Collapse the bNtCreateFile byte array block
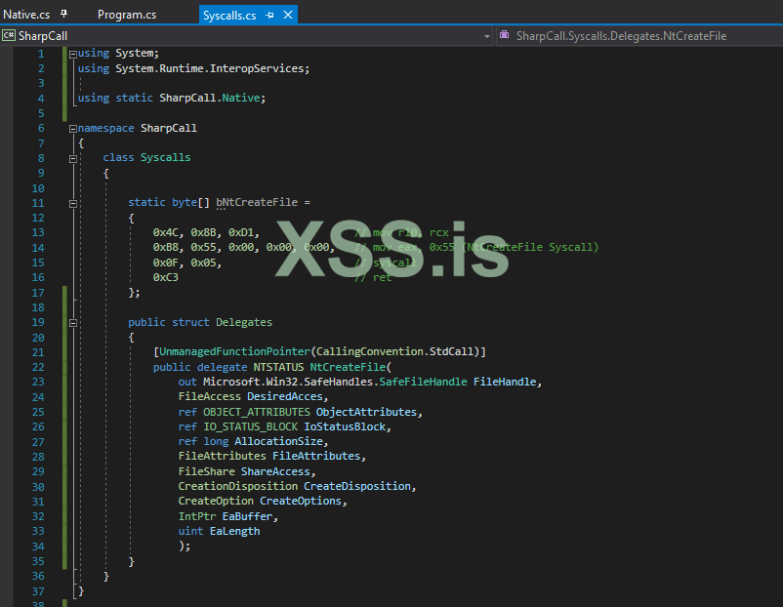This screenshot has width=783, height=607. click(73, 203)
